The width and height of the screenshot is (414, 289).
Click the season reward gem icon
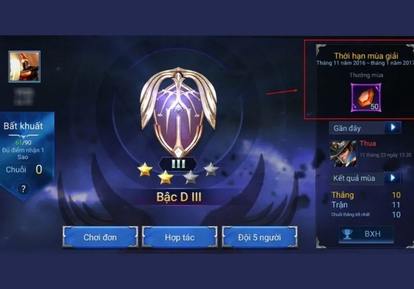coord(366,98)
